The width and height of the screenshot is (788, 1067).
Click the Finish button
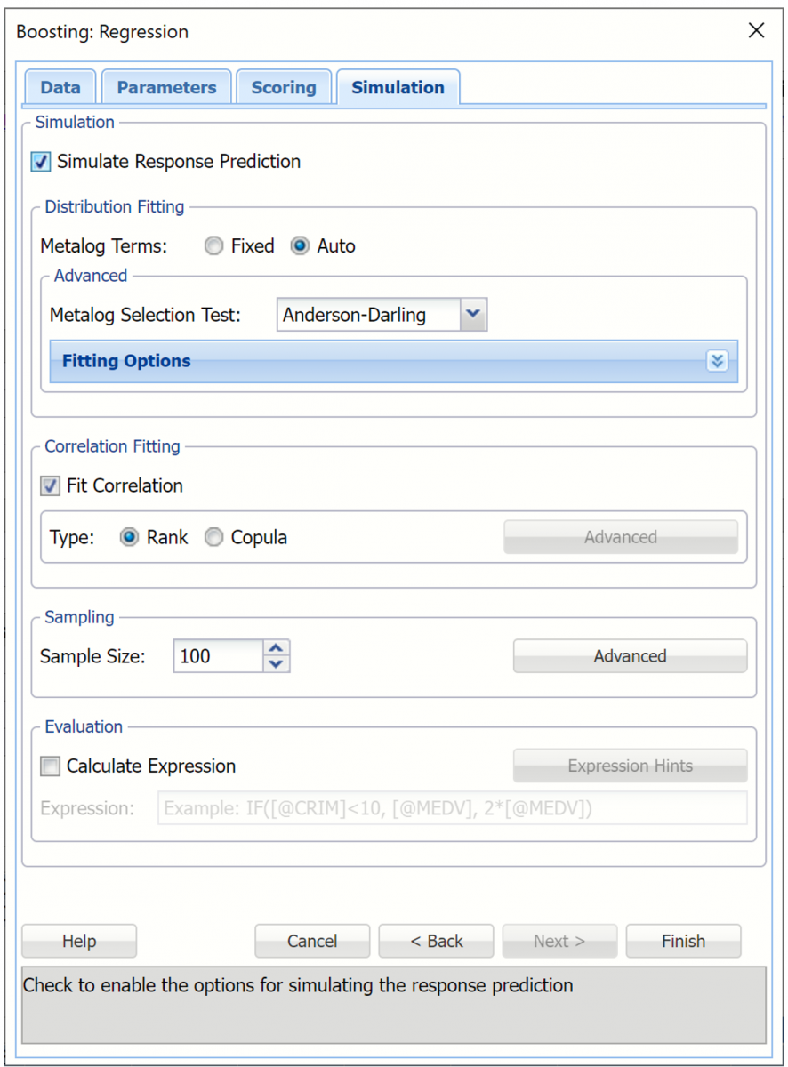683,941
